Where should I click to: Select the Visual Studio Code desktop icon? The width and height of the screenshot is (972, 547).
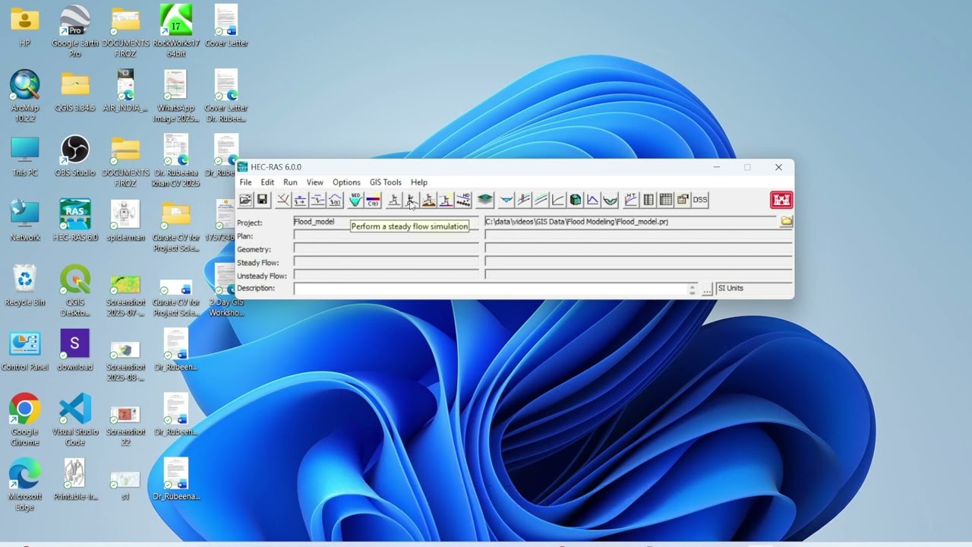pos(75,419)
